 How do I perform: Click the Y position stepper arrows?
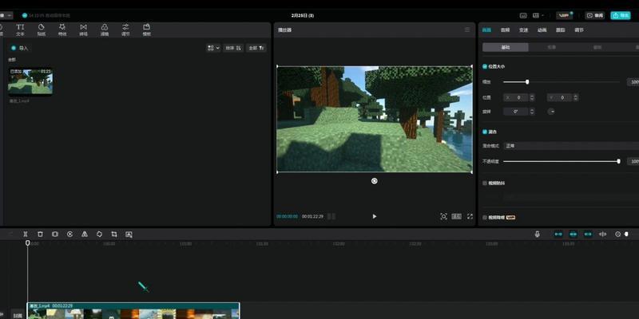coord(575,97)
